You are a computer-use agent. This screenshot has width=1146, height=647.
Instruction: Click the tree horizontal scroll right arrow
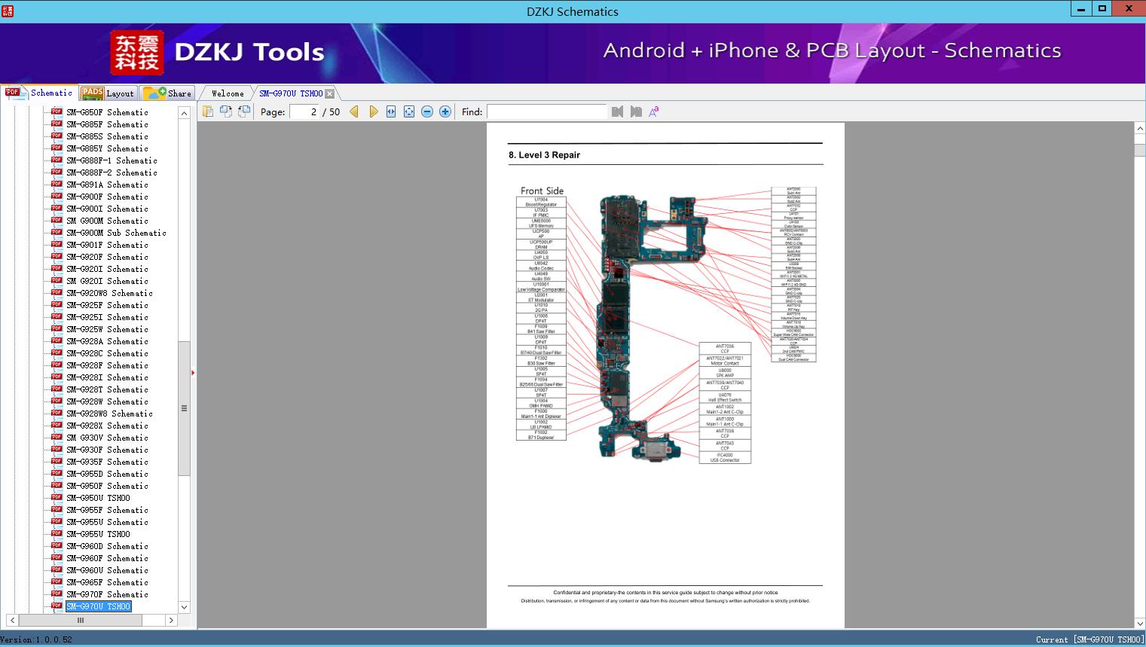click(171, 620)
